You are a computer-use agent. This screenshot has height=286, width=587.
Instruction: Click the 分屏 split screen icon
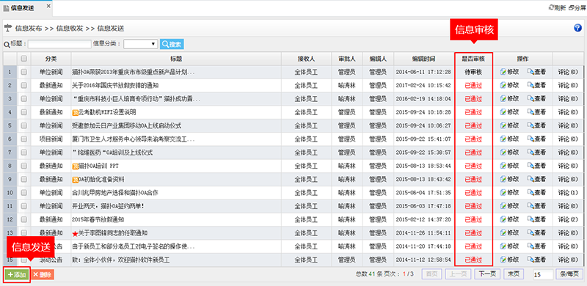pyautogui.click(x=577, y=7)
